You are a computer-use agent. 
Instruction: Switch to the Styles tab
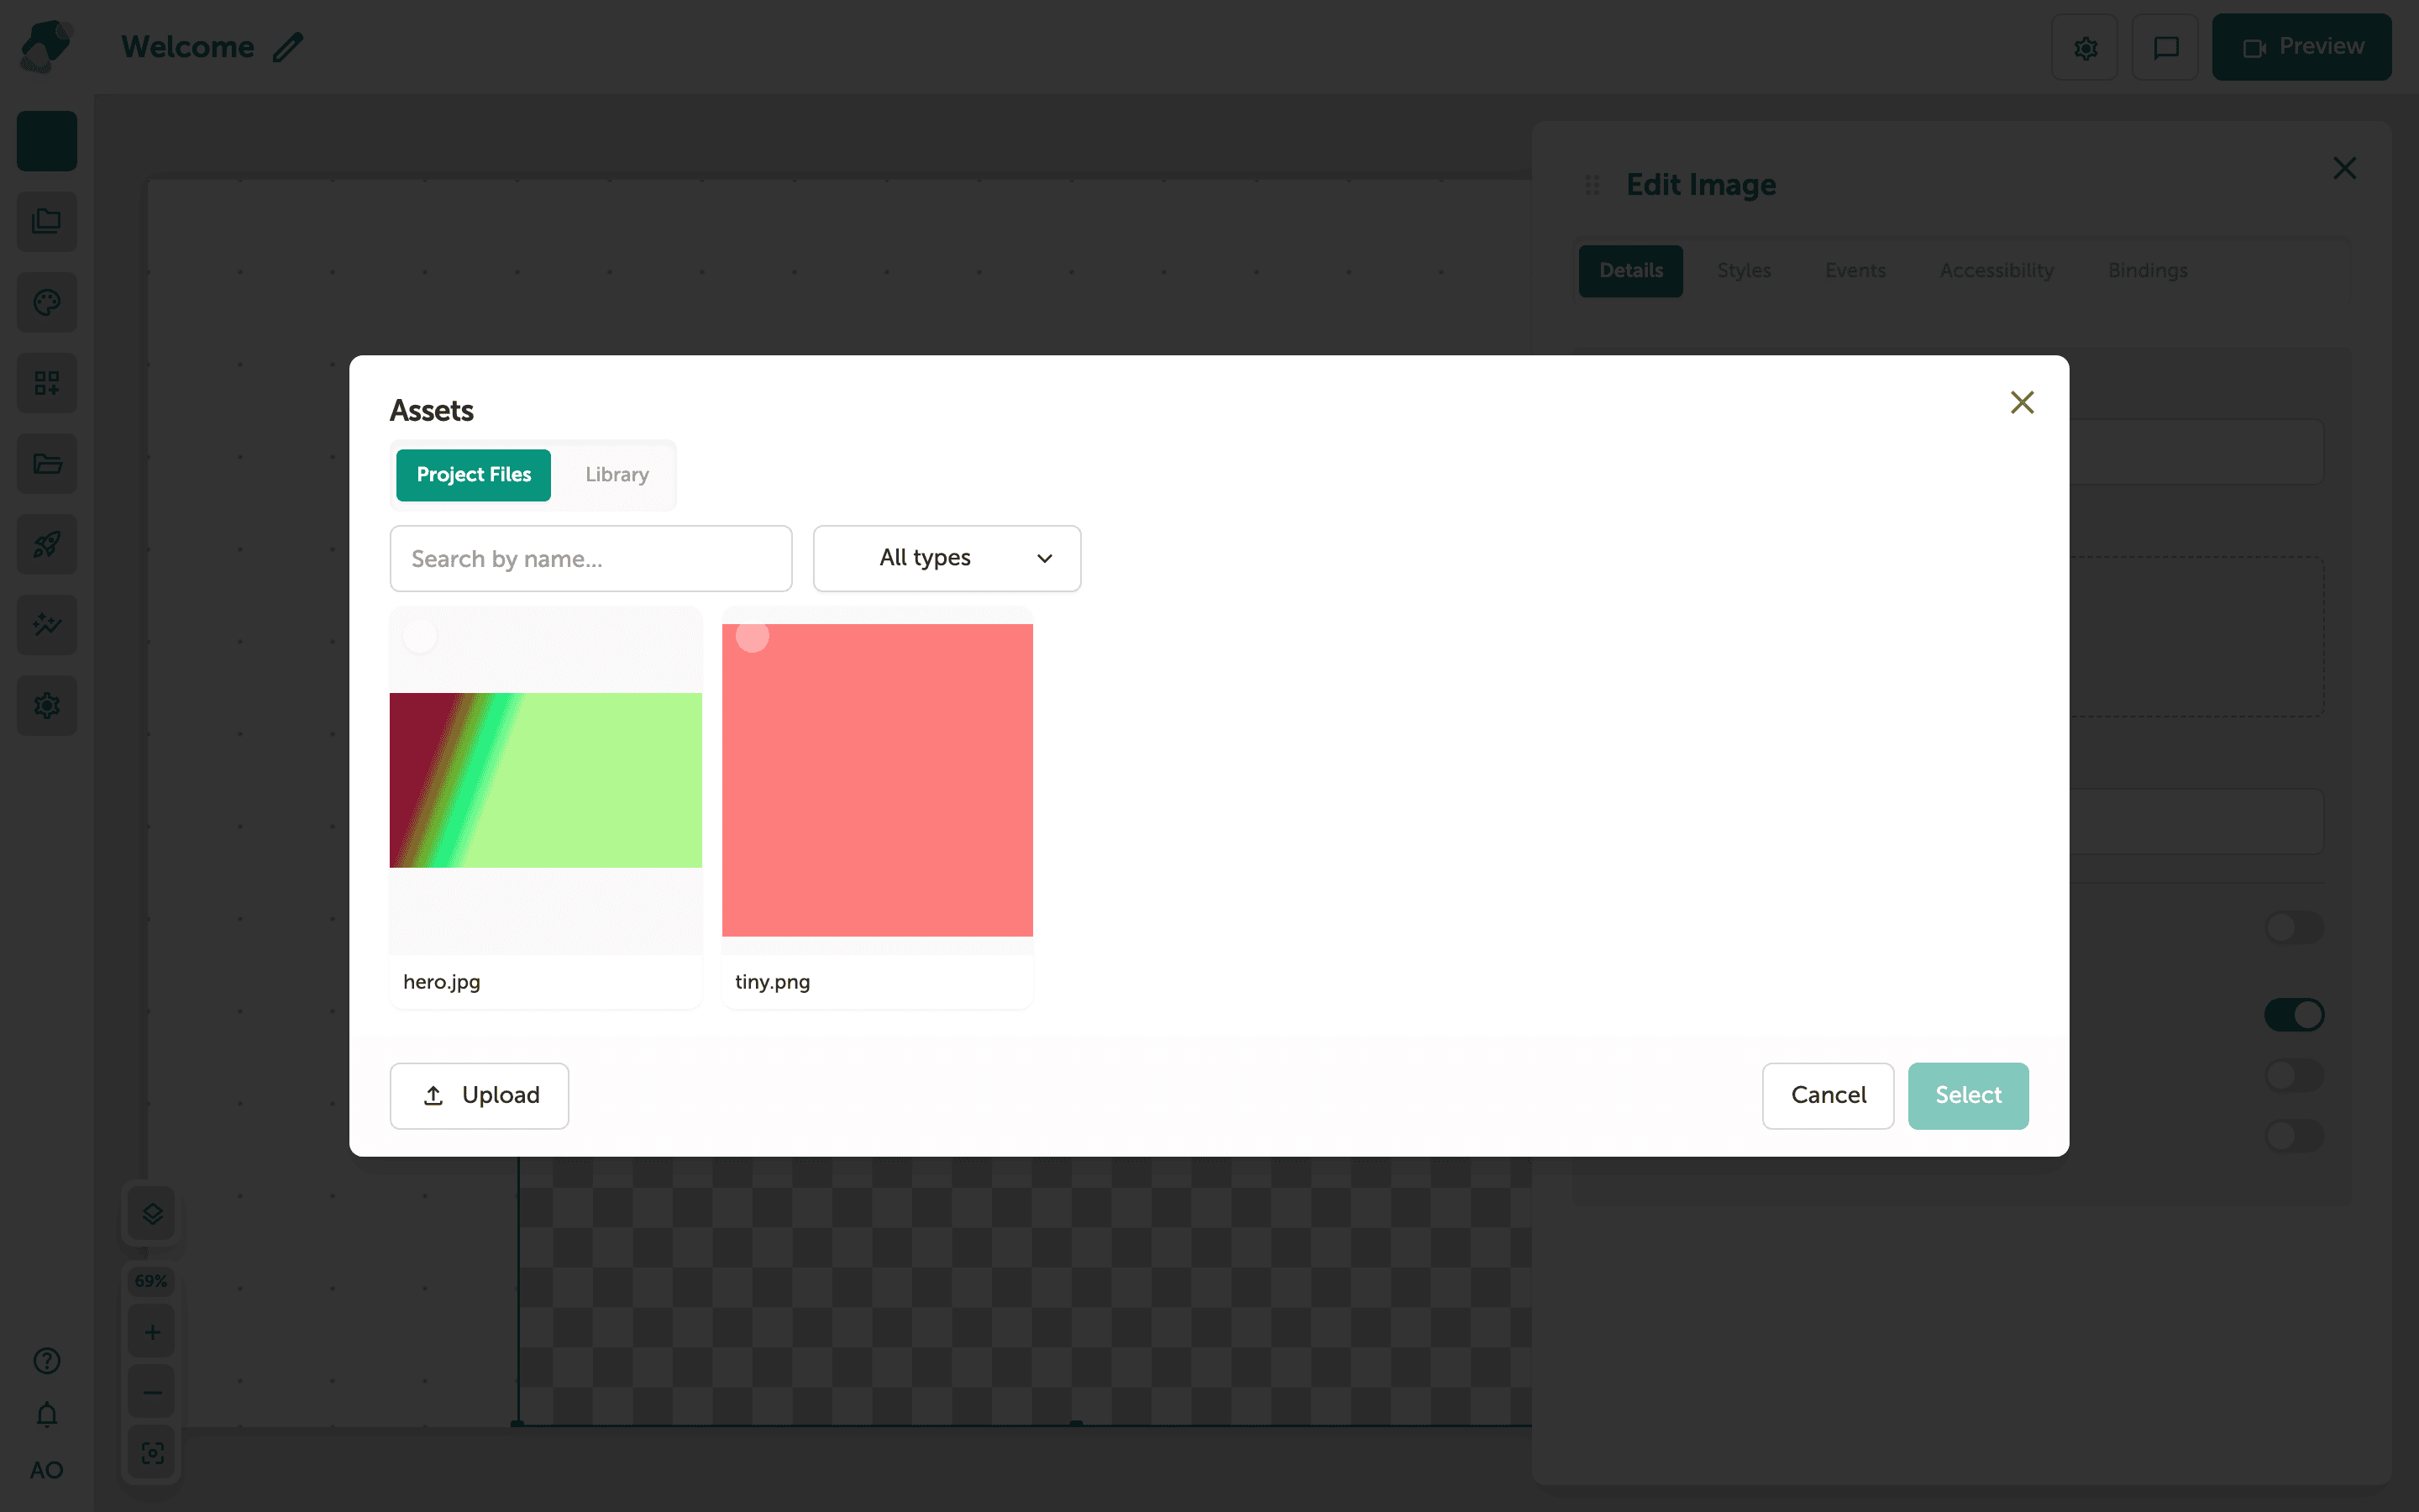click(x=1745, y=271)
